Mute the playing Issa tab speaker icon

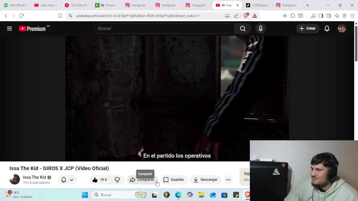coord(223,5)
